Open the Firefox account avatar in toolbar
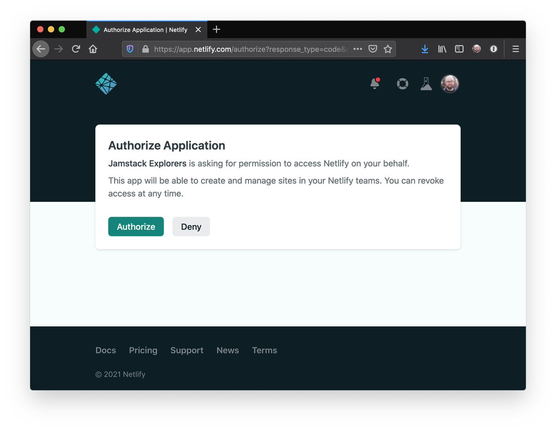 tap(476, 49)
